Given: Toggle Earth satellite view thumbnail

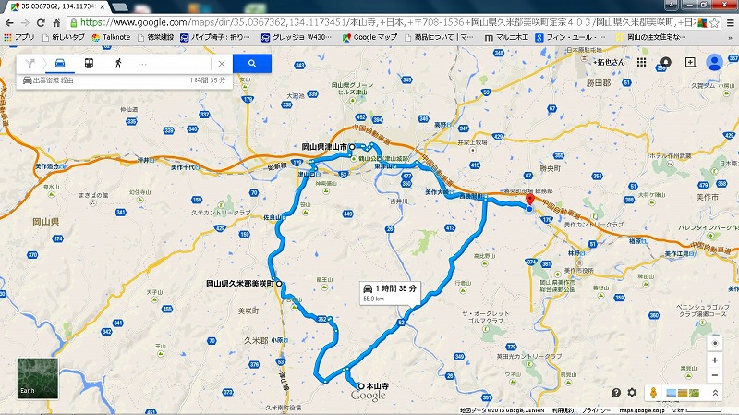Looking at the screenshot, I should click(38, 378).
